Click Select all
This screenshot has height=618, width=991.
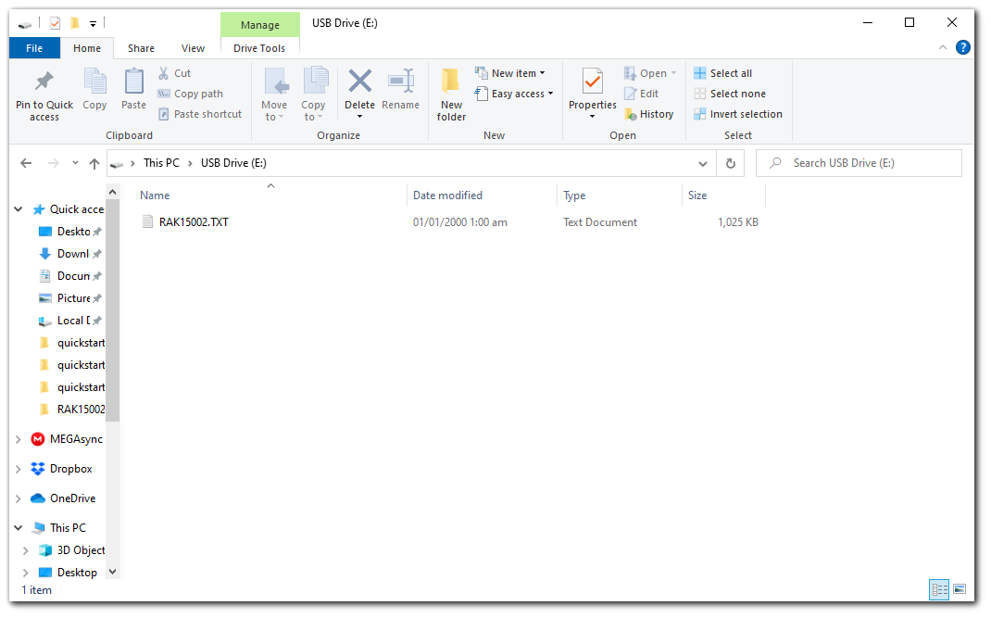723,73
